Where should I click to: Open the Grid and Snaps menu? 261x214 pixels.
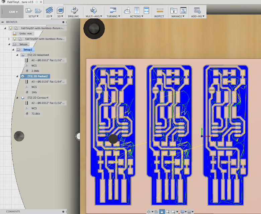tap(190, 212)
